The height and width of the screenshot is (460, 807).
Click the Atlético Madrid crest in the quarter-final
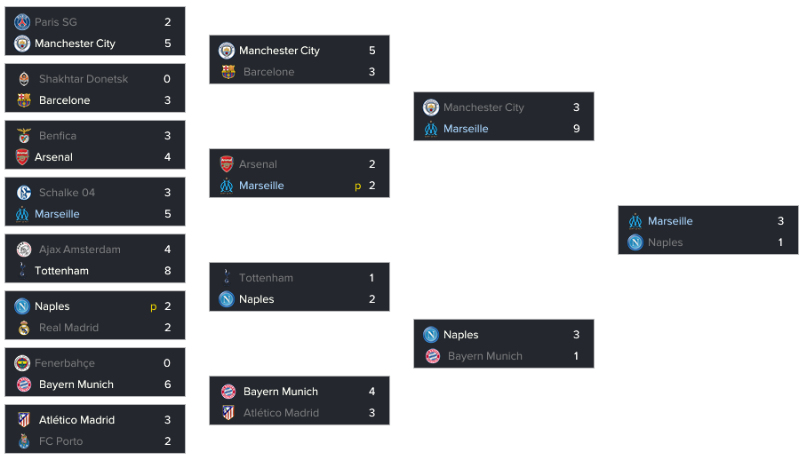pos(228,413)
